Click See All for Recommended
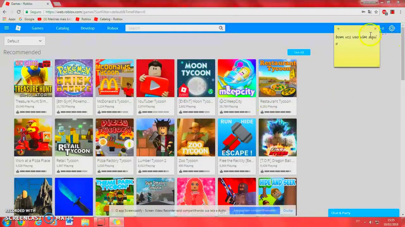This screenshot has width=405, height=227. click(x=299, y=52)
